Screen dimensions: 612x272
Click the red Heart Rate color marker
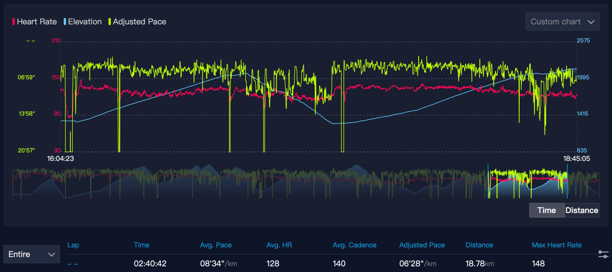coord(13,22)
